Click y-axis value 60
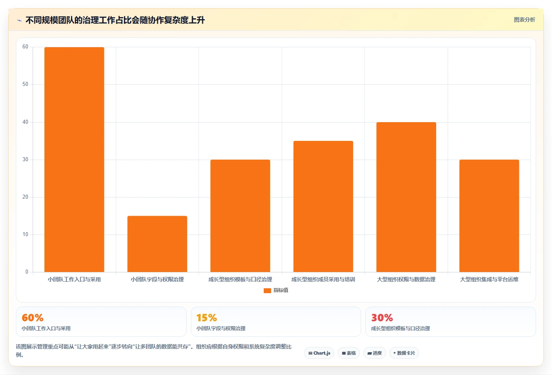 (x=25, y=47)
